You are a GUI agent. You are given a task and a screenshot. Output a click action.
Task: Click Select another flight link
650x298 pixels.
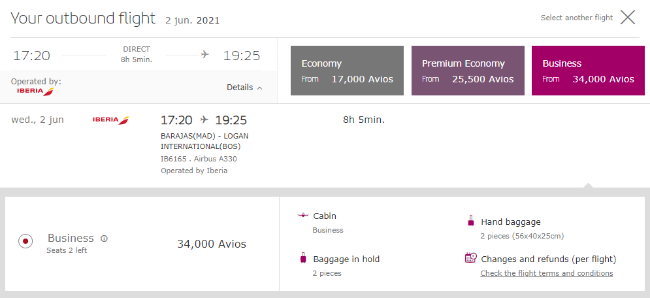[577, 18]
